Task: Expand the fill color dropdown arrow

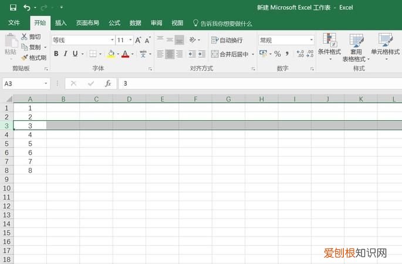Action: pos(118,54)
